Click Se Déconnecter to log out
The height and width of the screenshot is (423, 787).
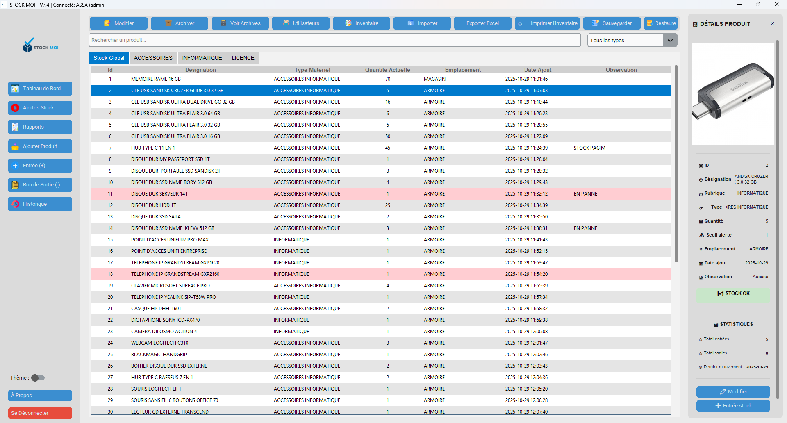point(40,413)
